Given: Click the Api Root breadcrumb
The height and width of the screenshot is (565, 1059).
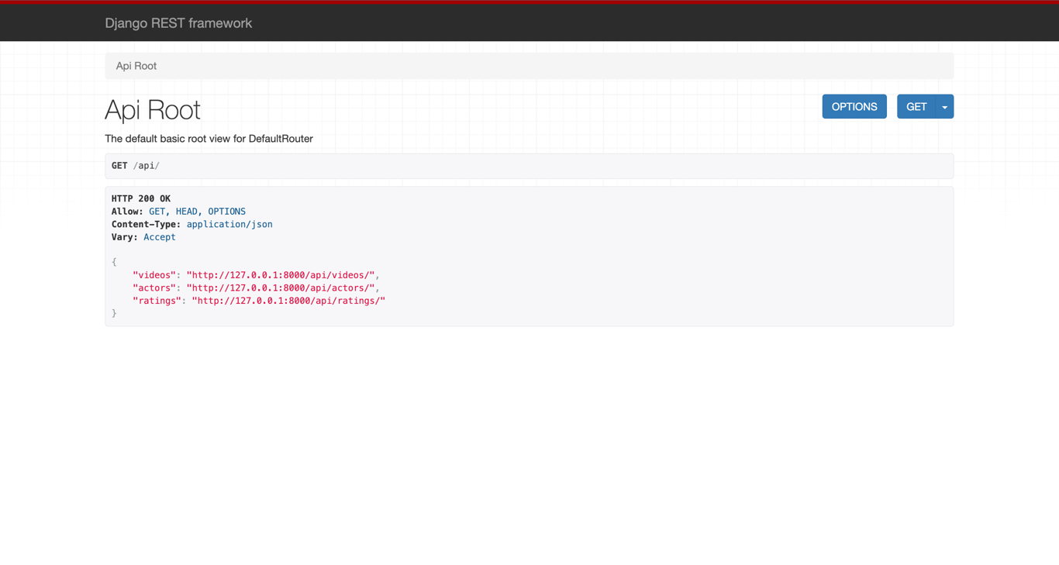Looking at the screenshot, I should coord(136,66).
